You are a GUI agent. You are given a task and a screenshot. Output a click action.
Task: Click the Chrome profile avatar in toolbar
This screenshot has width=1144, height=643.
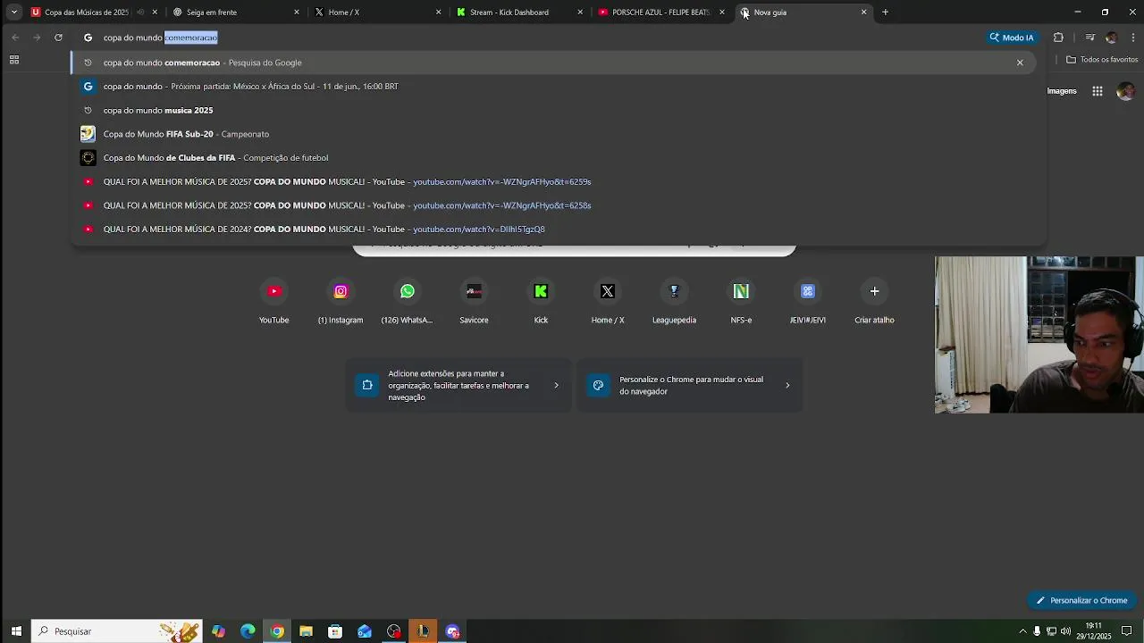tap(1111, 38)
